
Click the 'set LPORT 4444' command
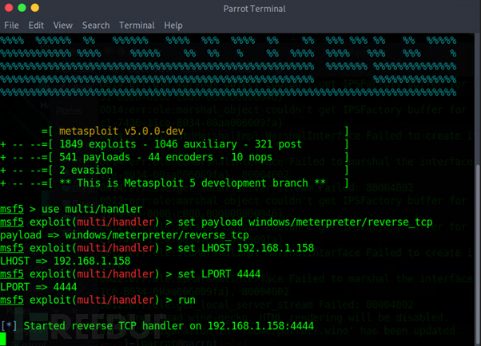coord(219,274)
